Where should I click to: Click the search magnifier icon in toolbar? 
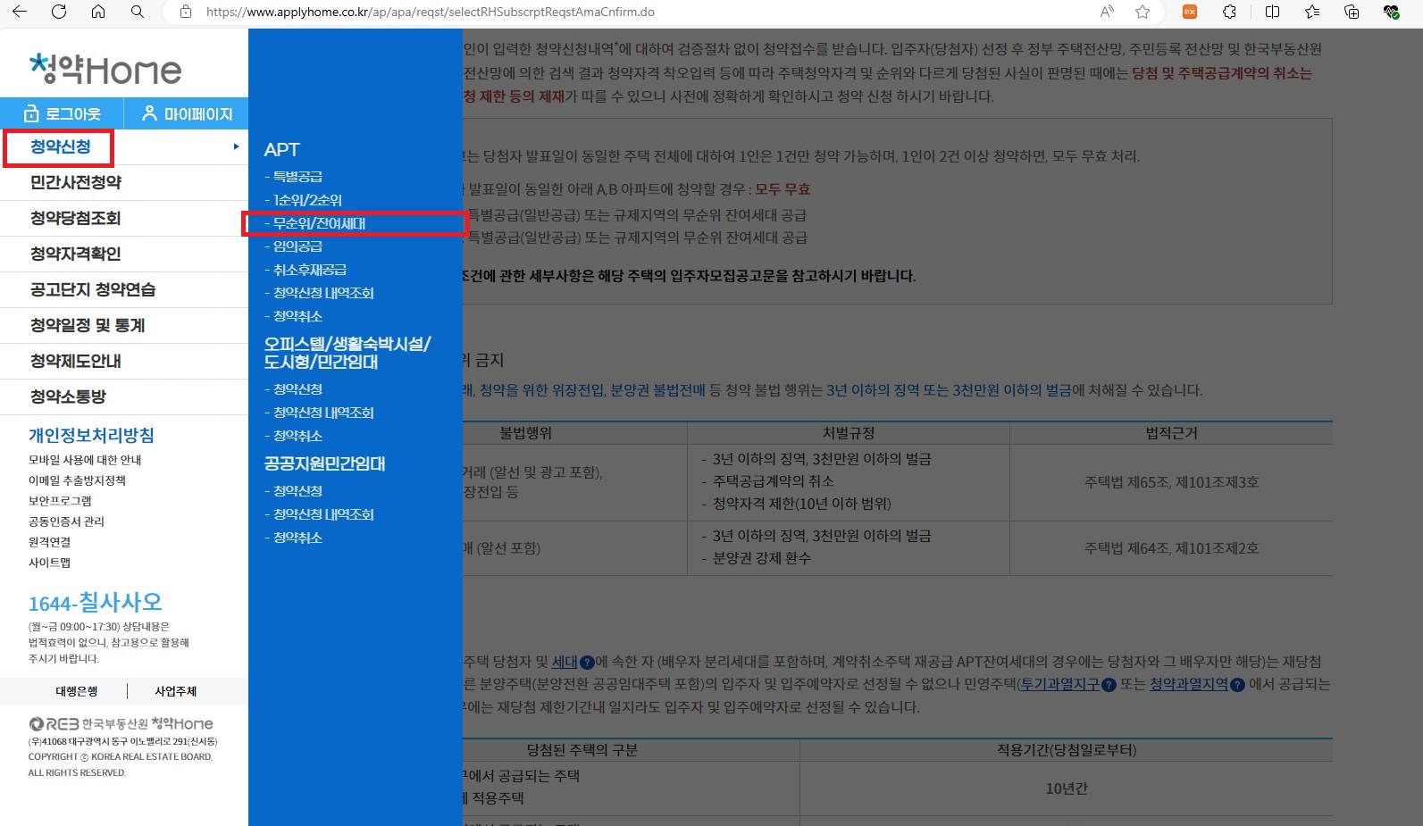tap(138, 12)
